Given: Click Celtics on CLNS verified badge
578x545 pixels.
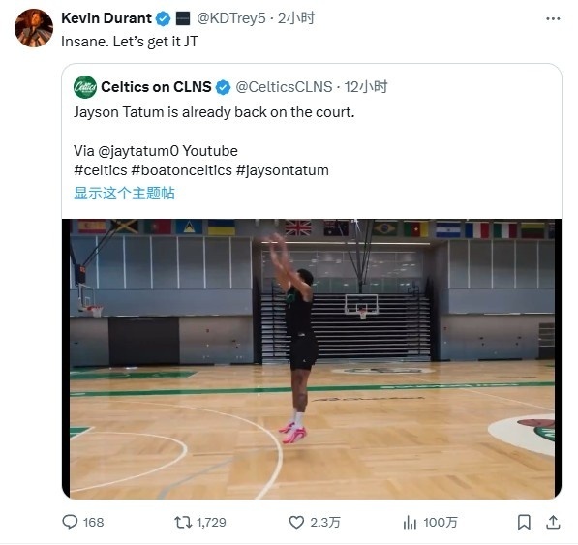Looking at the screenshot, I should click(x=223, y=87).
